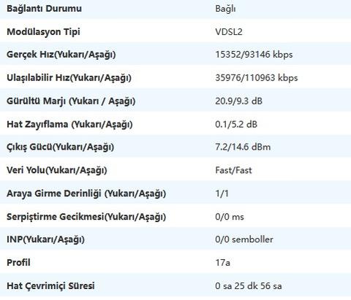Select the VDSL2 modulation value
Image resolution: width=351 pixels, height=300 pixels.
229,32
